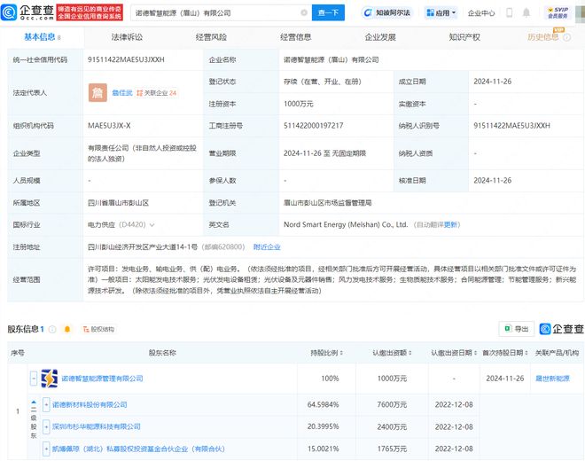Screen dimensions: 585x461
Task: Switch to 经营信息 tab
Action: (295, 37)
